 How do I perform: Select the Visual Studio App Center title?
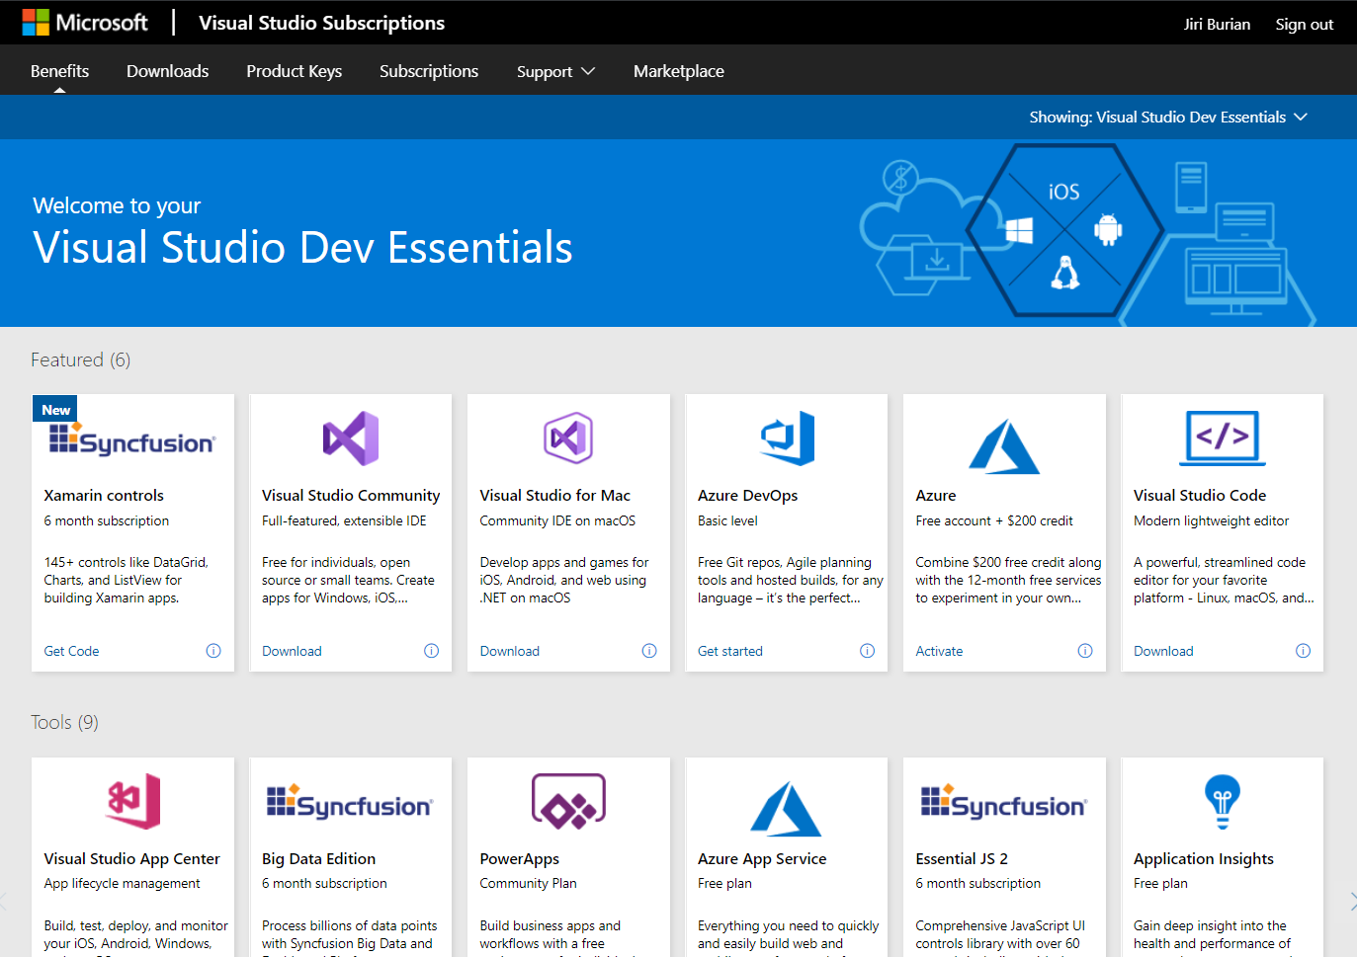tap(131, 859)
